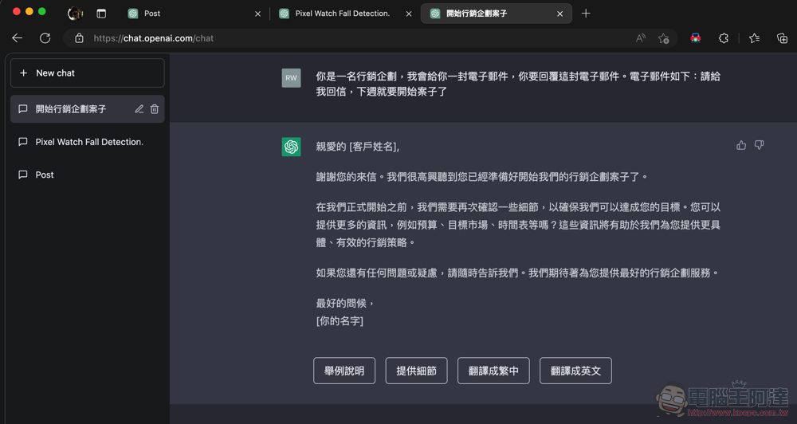Open the red car extension icon

click(695, 37)
